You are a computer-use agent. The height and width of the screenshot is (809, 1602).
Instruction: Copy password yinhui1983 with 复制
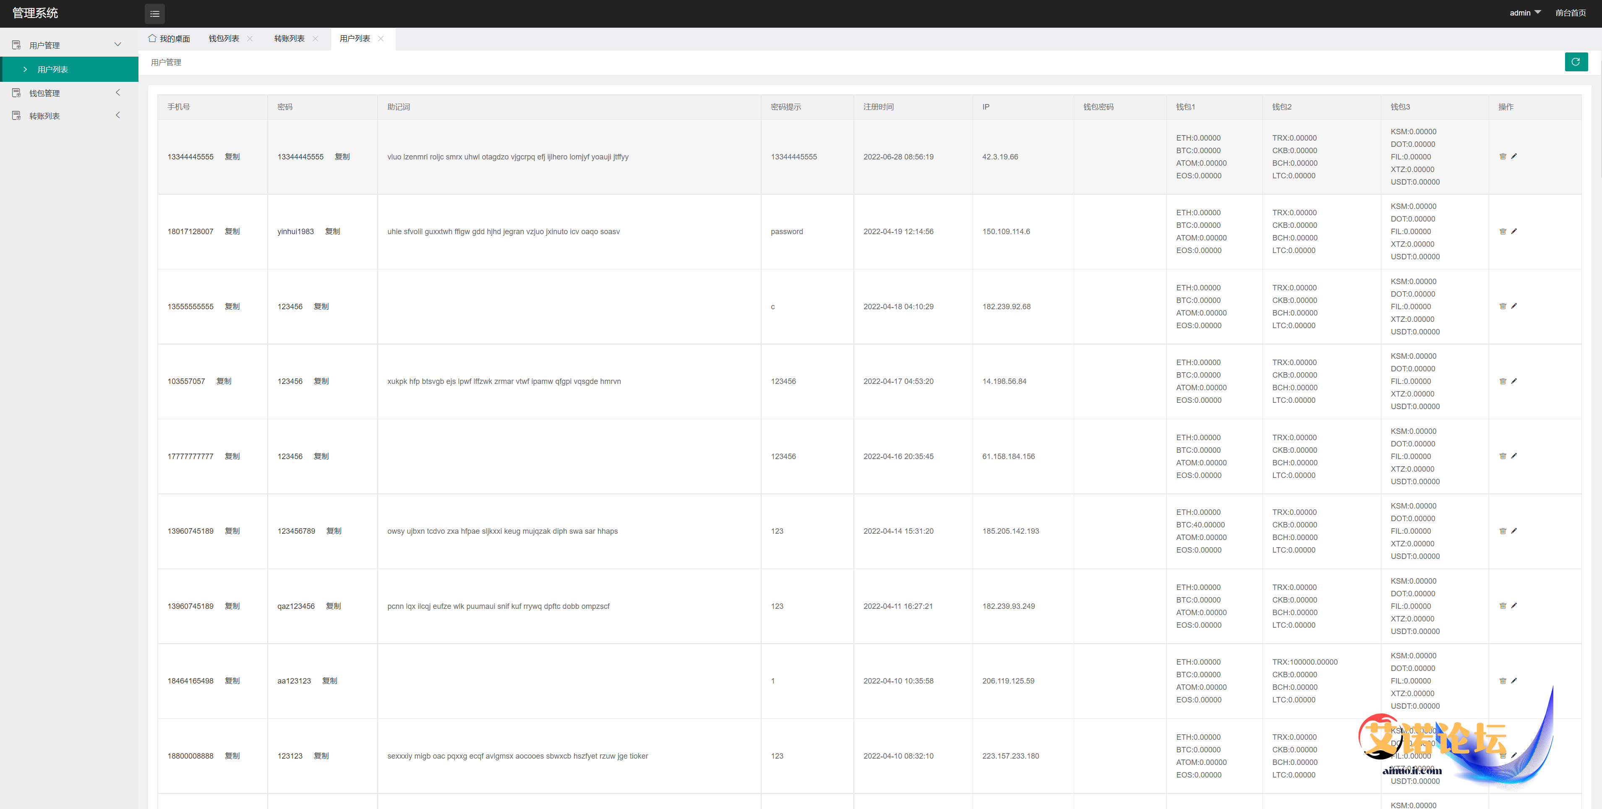pos(333,231)
